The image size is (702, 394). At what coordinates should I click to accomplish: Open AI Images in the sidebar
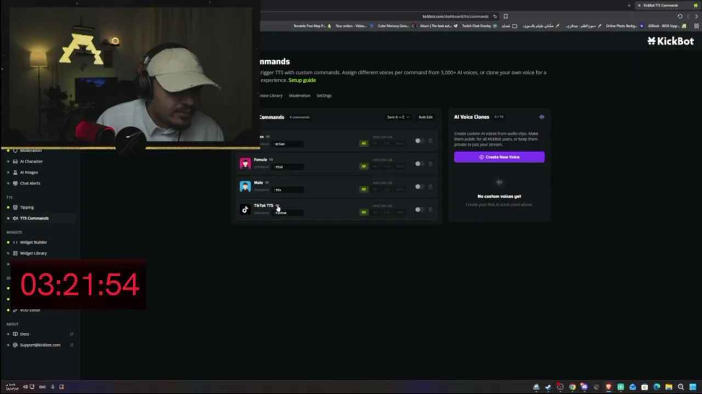[29, 172]
